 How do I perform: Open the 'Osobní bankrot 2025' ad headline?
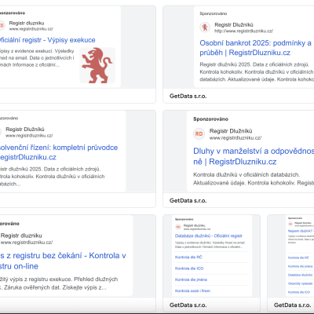[255, 48]
